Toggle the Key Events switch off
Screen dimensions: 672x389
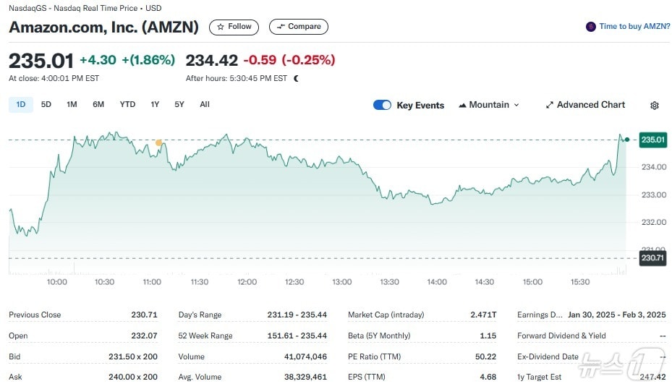[x=382, y=105]
